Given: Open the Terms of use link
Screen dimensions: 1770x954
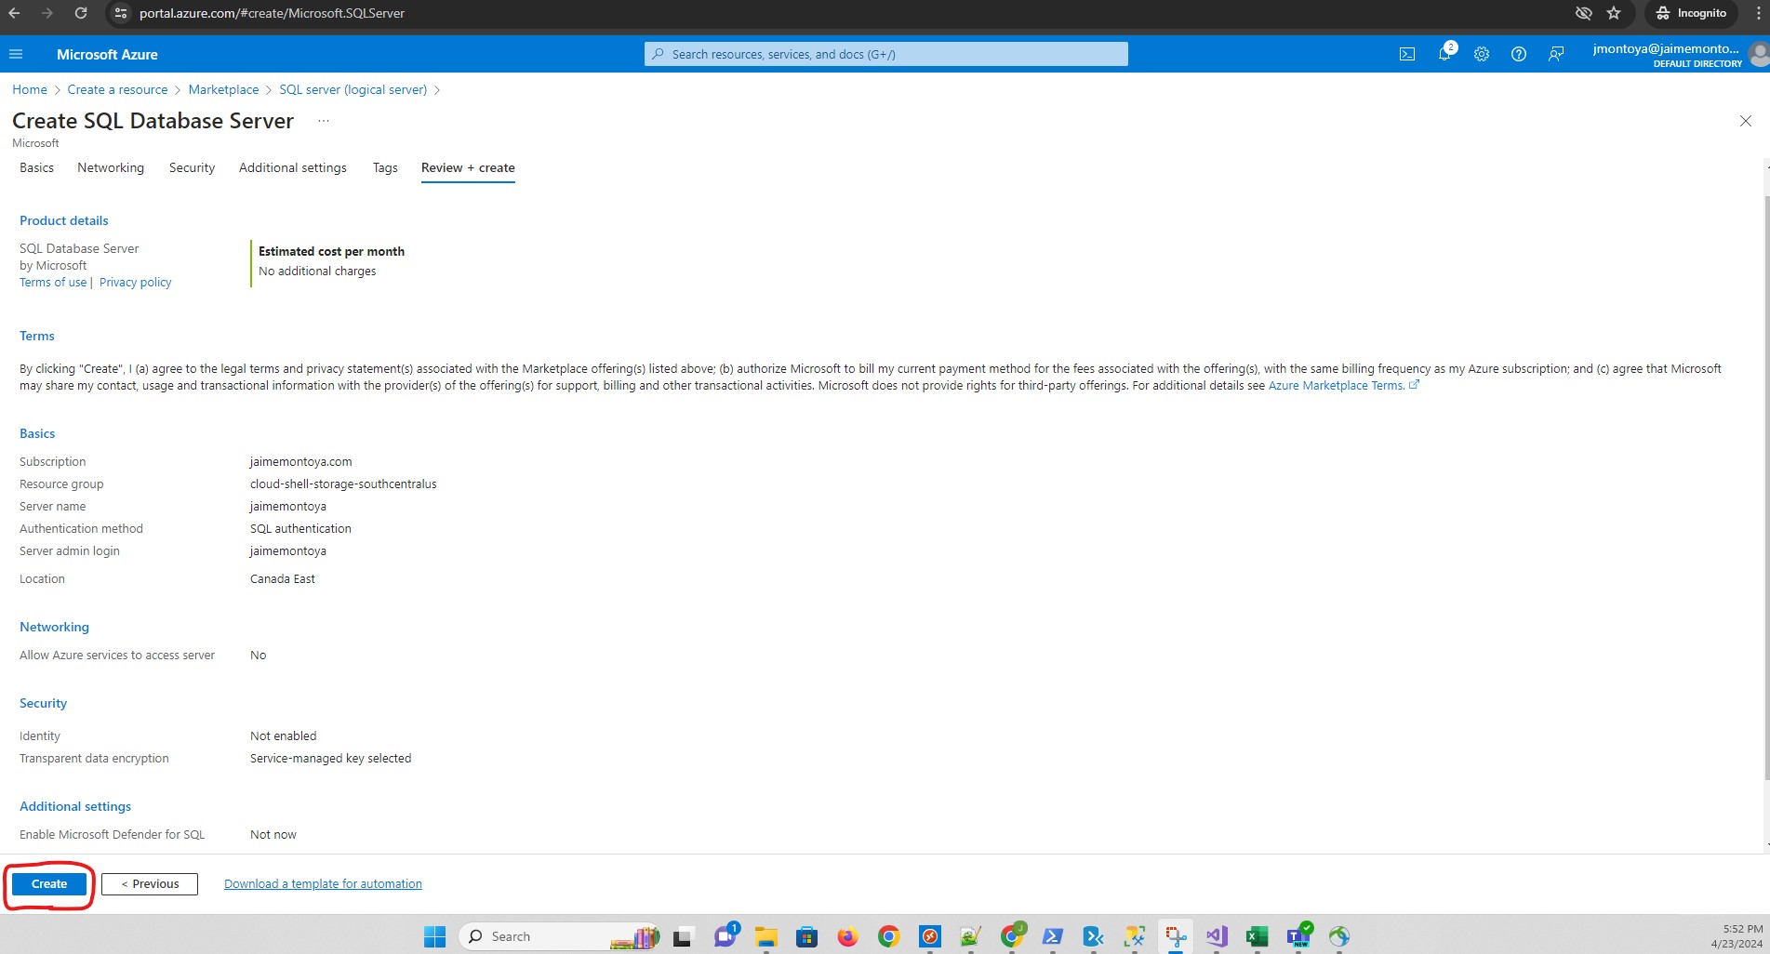Looking at the screenshot, I should 53,283.
